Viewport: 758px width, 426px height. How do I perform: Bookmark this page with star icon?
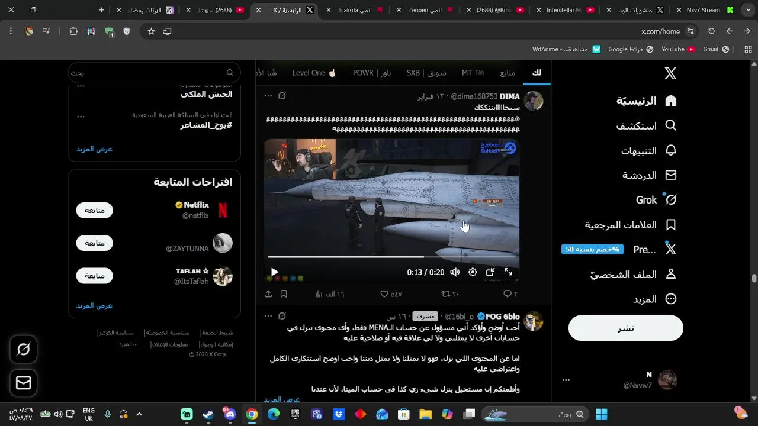click(151, 31)
